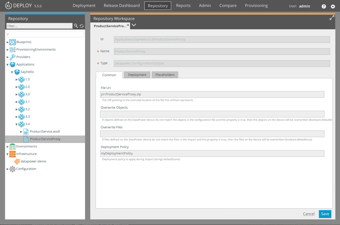The height and width of the screenshot is (225, 340).
Task: Click the version 3.0 package icon
Action: click(22, 94)
